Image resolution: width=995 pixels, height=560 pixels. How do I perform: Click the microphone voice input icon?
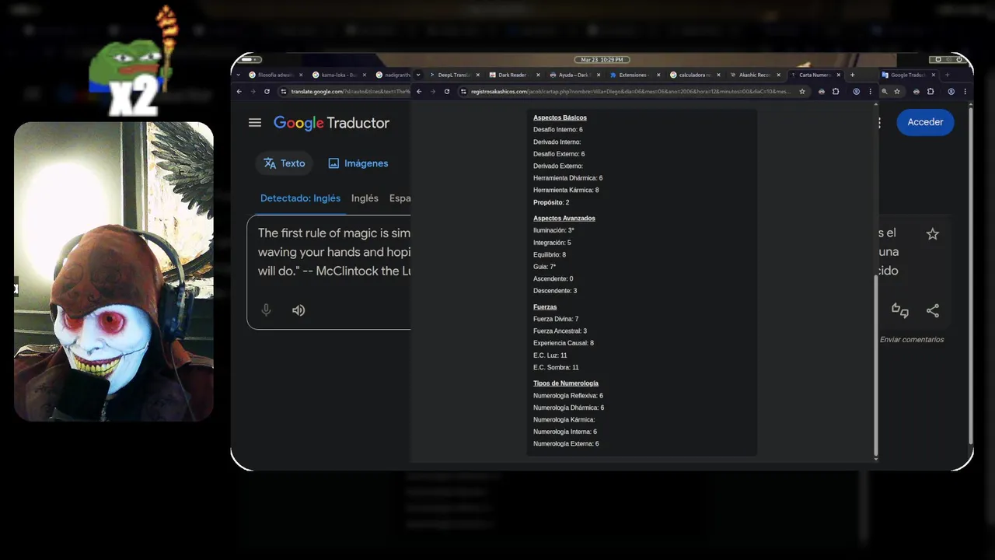coord(266,310)
